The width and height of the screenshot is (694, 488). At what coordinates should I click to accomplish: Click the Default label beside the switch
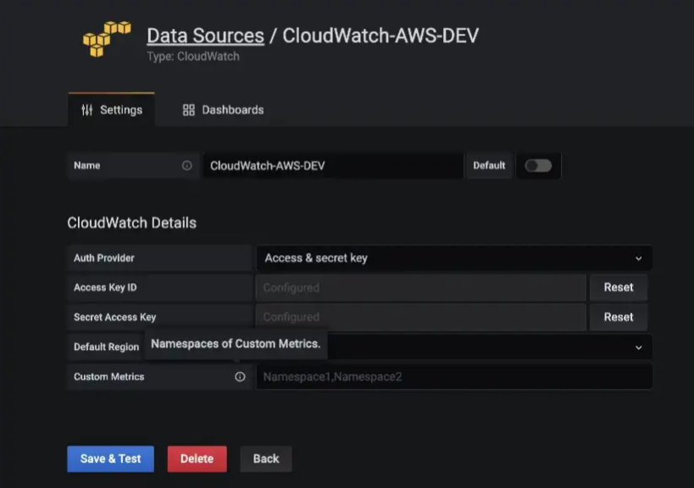pyautogui.click(x=489, y=165)
